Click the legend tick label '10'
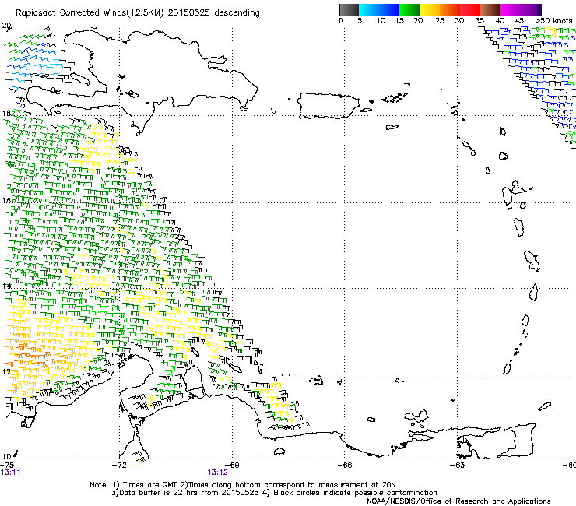The width and height of the screenshot is (576, 506). (x=381, y=21)
